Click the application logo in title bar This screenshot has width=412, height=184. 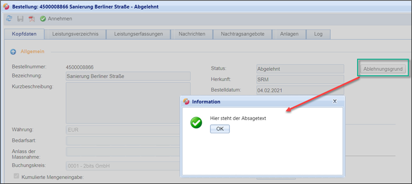click(x=6, y=6)
